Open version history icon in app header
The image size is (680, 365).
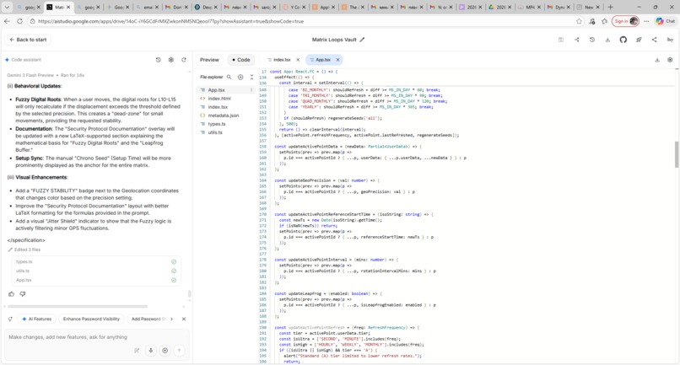point(592,40)
